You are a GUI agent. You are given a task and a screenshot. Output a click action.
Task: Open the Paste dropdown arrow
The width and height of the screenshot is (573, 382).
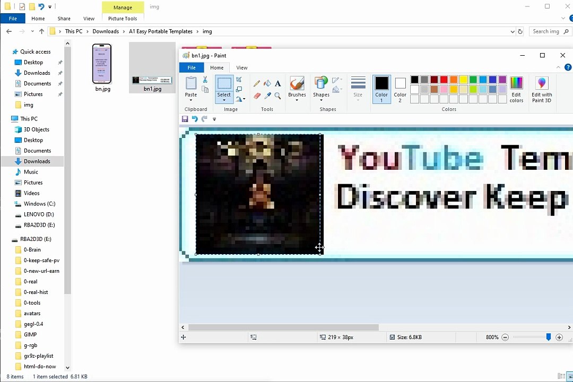click(x=191, y=100)
